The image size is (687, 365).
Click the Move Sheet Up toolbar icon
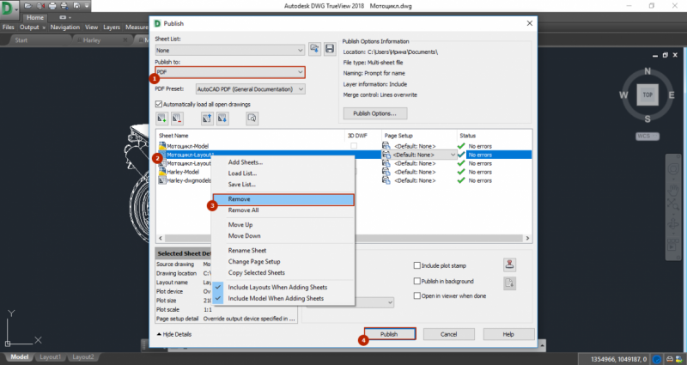tap(207, 119)
